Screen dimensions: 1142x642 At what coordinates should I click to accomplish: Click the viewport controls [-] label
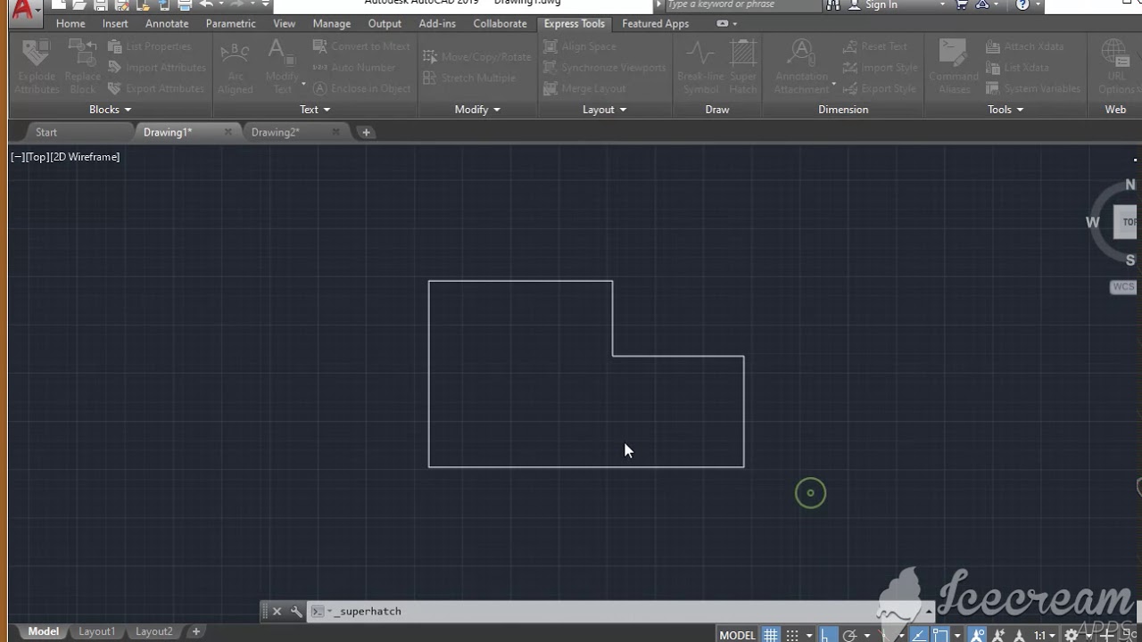17,157
